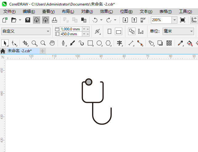Click the Cut icon
Viewport: 198px width, 152px height.
point(66,20)
